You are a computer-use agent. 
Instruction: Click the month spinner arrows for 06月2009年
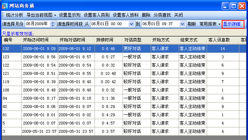click(53, 24)
